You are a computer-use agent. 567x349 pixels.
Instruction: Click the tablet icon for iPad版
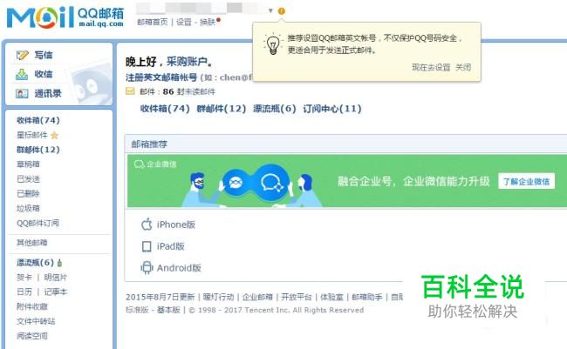[147, 246]
